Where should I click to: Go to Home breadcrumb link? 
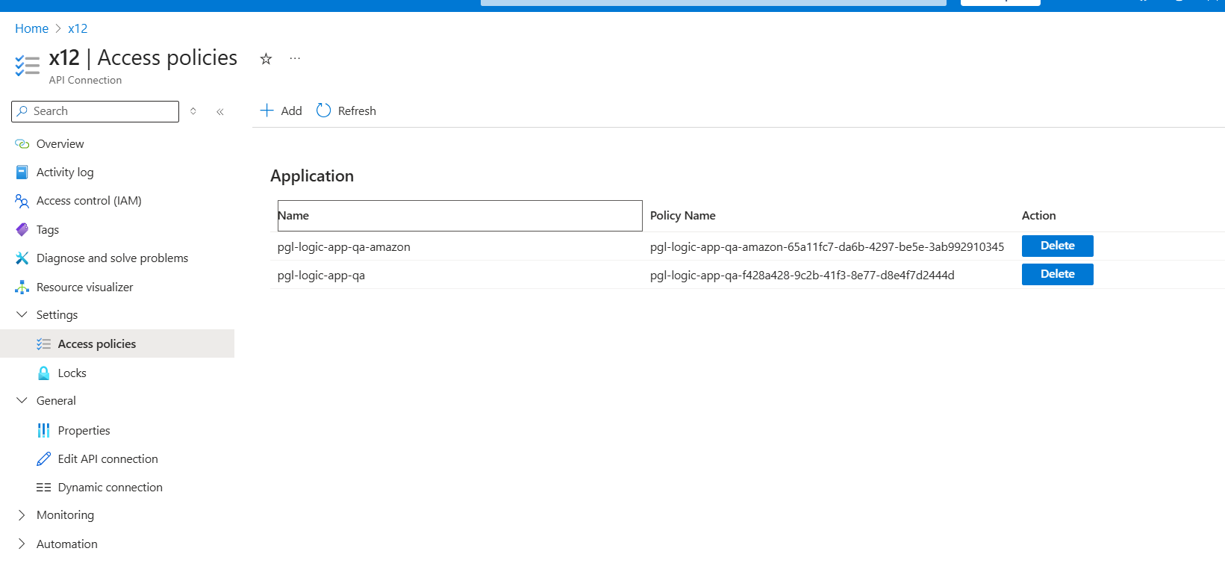tap(31, 28)
